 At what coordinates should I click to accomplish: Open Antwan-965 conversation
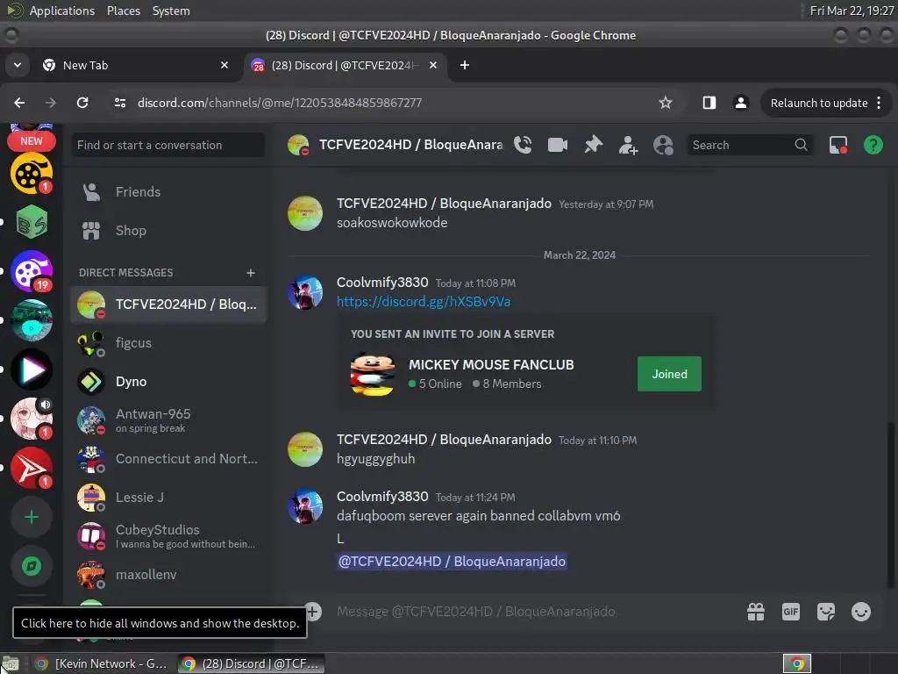point(168,420)
